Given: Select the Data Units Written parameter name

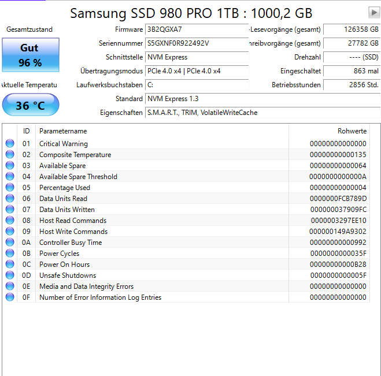Looking at the screenshot, I should (x=67, y=210).
